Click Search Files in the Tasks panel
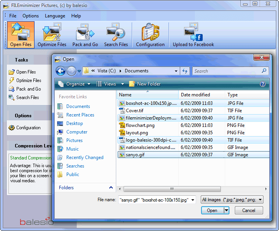 click(24, 98)
